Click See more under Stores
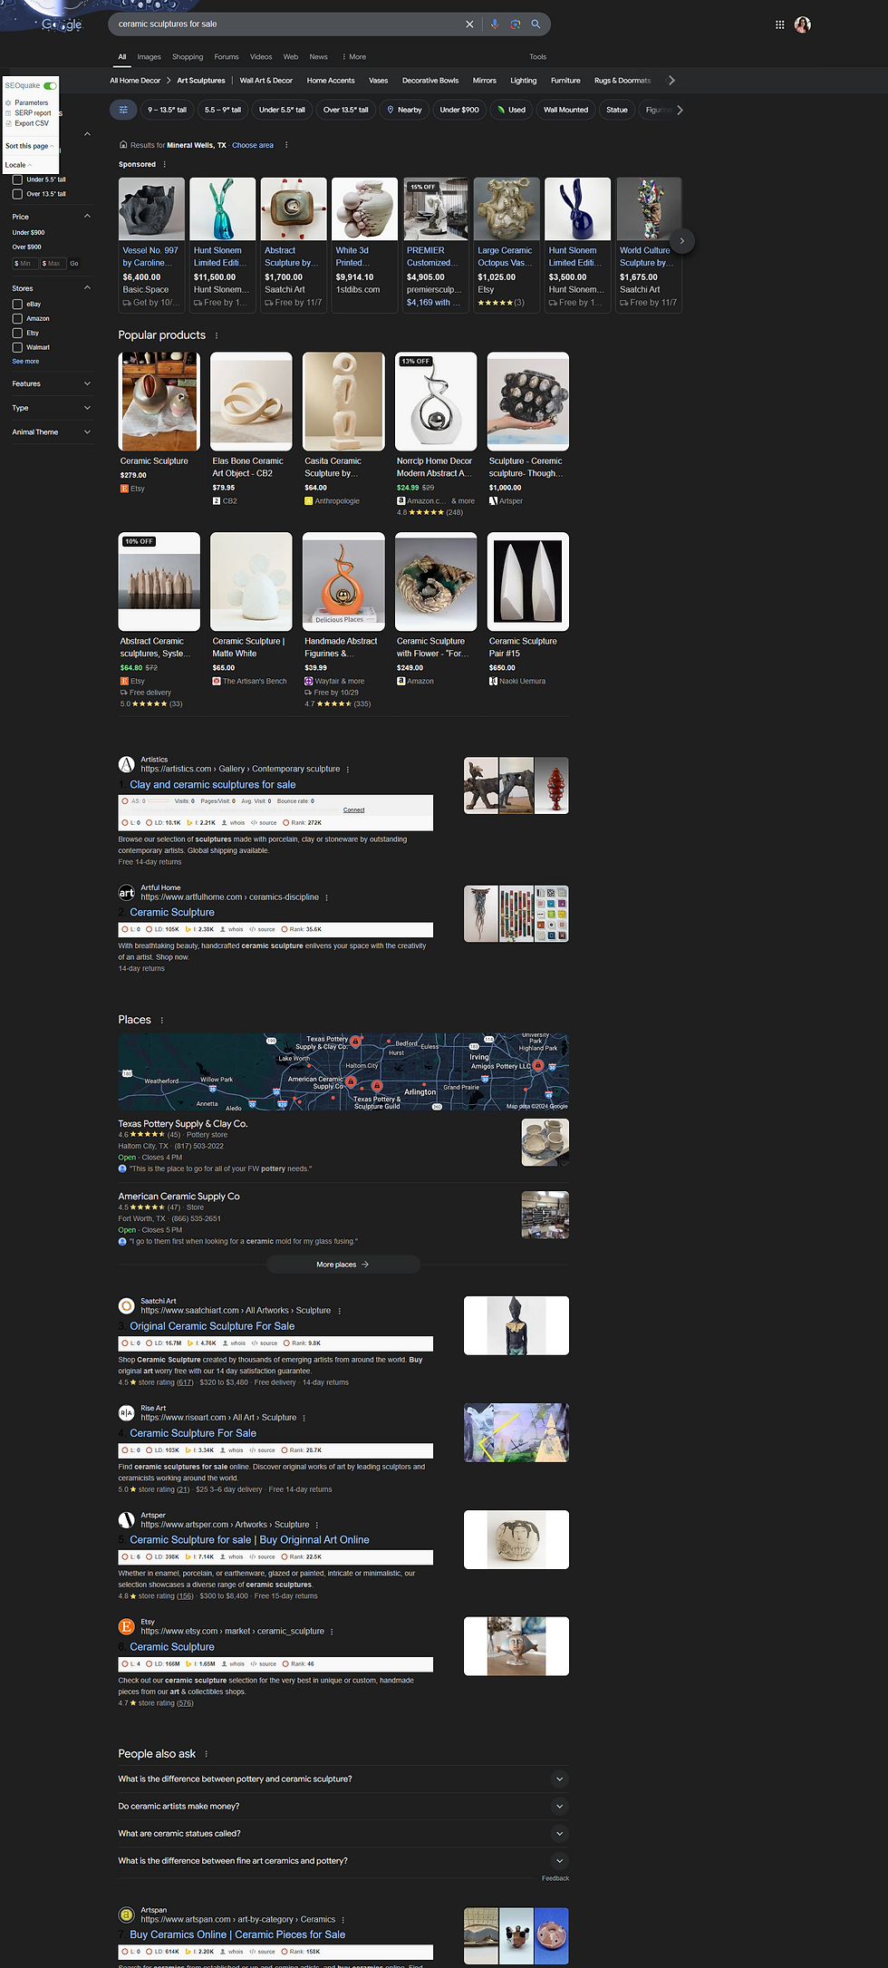The width and height of the screenshot is (888, 1968). (x=25, y=362)
